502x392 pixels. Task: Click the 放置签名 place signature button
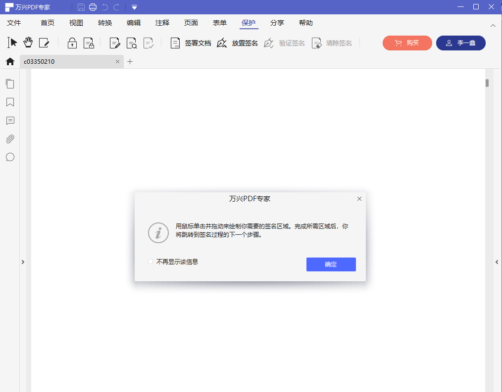pos(237,43)
